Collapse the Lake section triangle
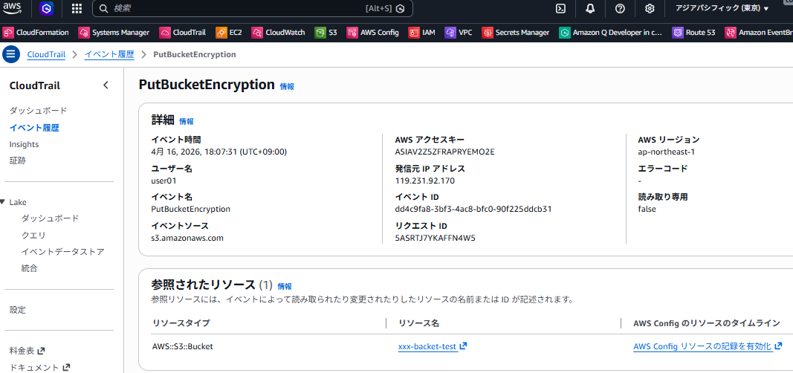 coord(2,201)
